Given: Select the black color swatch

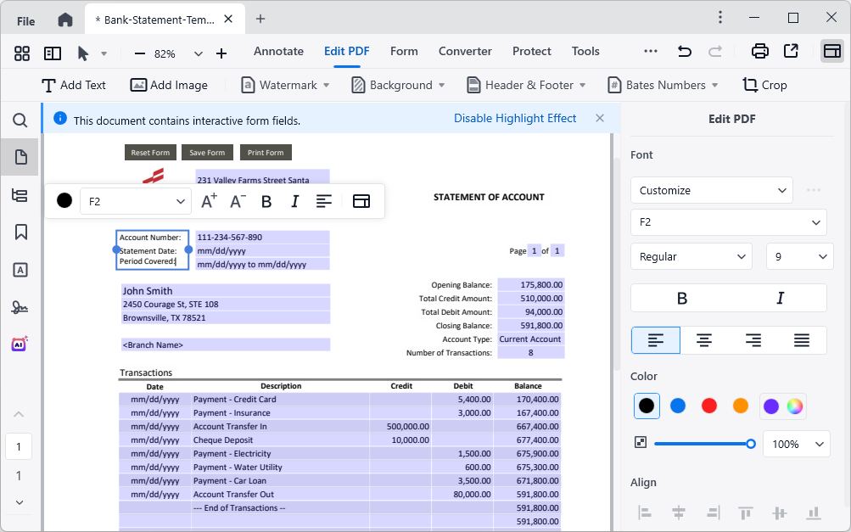Looking at the screenshot, I should (x=646, y=406).
